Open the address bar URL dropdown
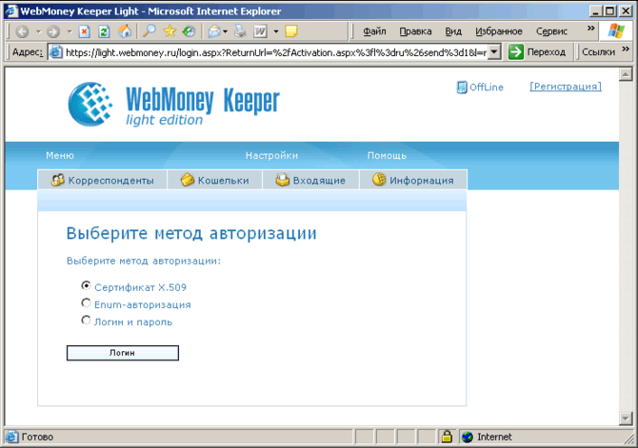 click(x=494, y=52)
